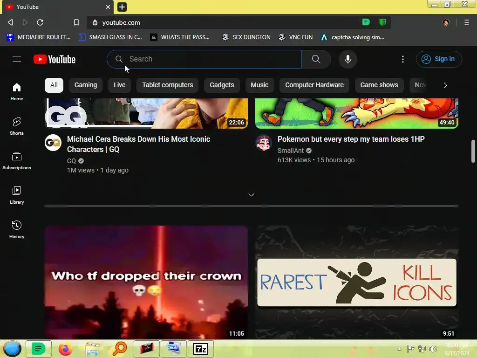477x358 pixels.
Task: Open Pokemon but every step video title
Action: point(351,139)
